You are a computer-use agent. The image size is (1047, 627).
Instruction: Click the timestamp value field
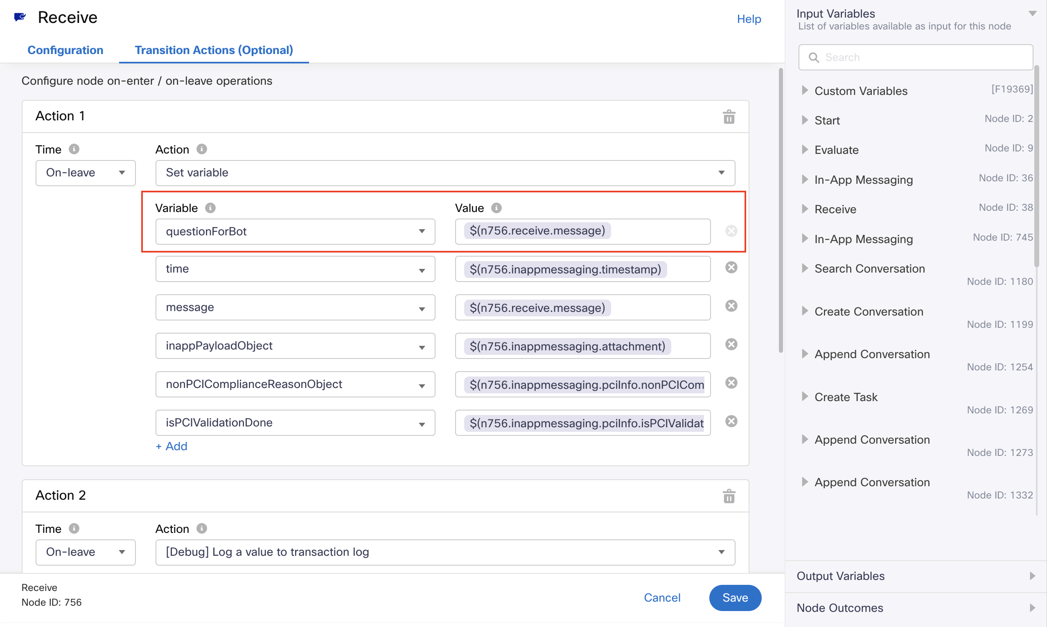tap(583, 269)
